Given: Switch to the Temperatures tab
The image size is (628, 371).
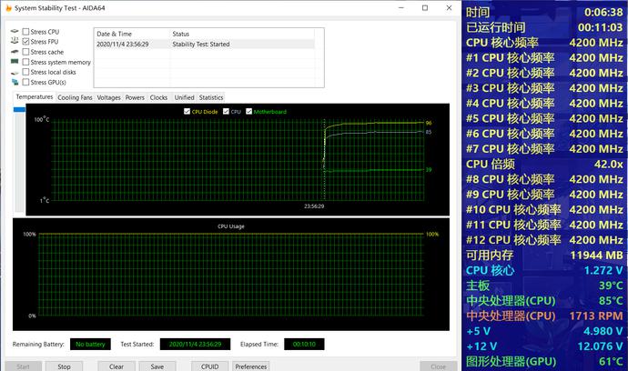Looking at the screenshot, I should pyautogui.click(x=35, y=97).
